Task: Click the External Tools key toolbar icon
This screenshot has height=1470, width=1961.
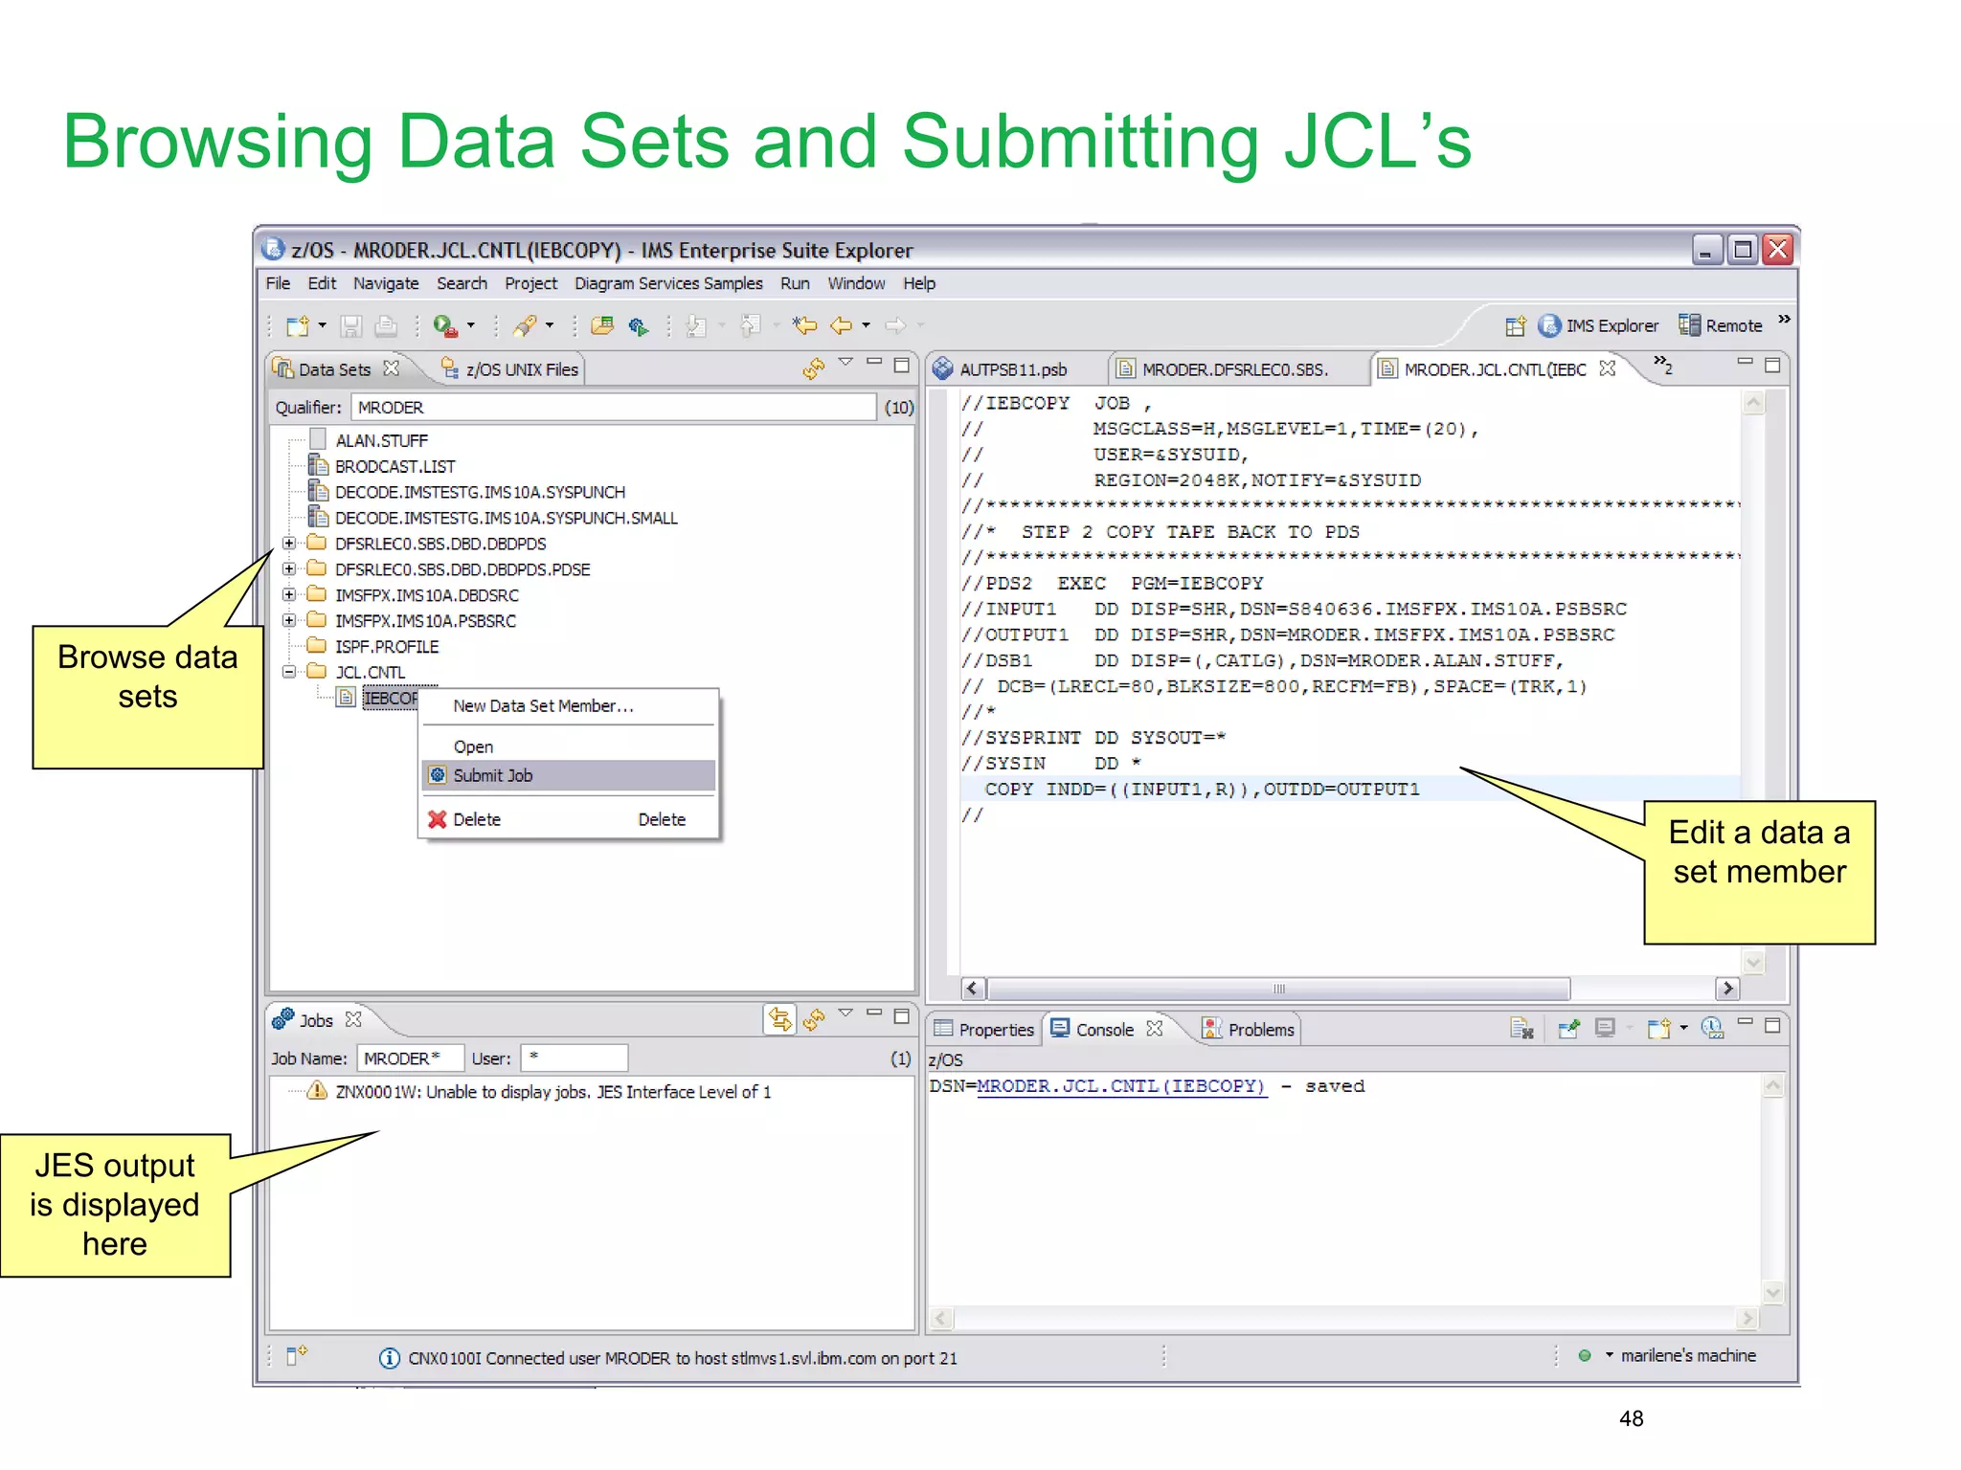Action: [x=525, y=326]
